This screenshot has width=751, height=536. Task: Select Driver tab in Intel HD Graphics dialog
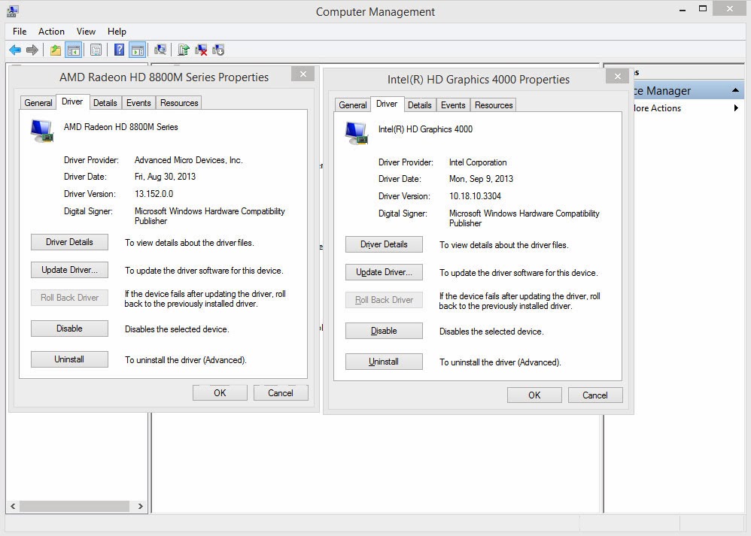[x=387, y=104]
